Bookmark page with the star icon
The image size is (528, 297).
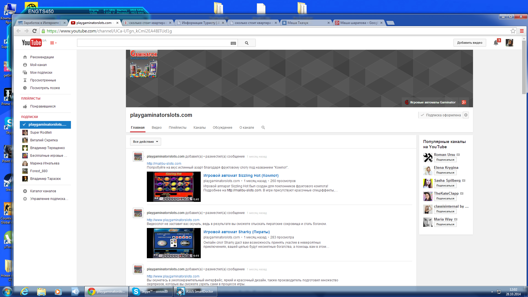[513, 31]
